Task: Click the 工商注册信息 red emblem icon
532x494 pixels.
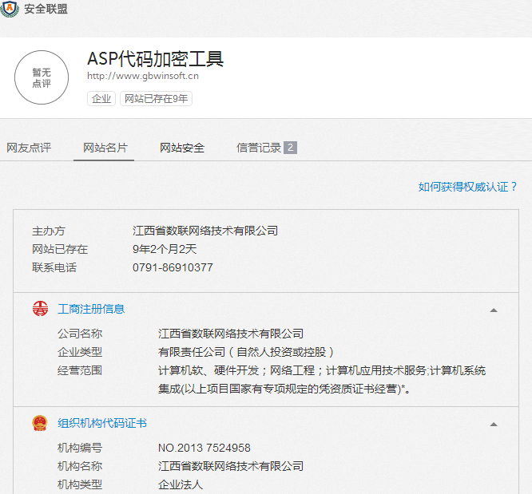Action: [x=41, y=309]
